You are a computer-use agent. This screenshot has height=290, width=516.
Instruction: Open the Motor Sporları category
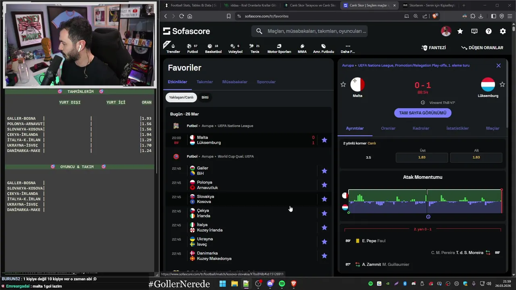click(279, 48)
